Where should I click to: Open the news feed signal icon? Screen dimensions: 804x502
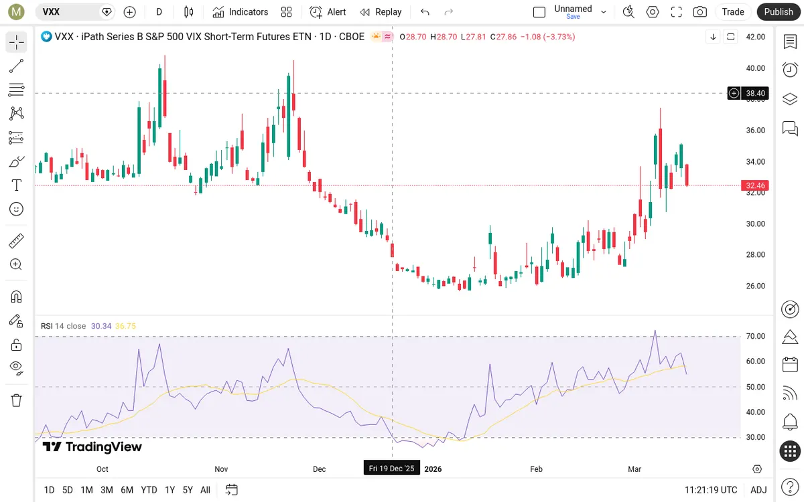pyautogui.click(x=790, y=394)
